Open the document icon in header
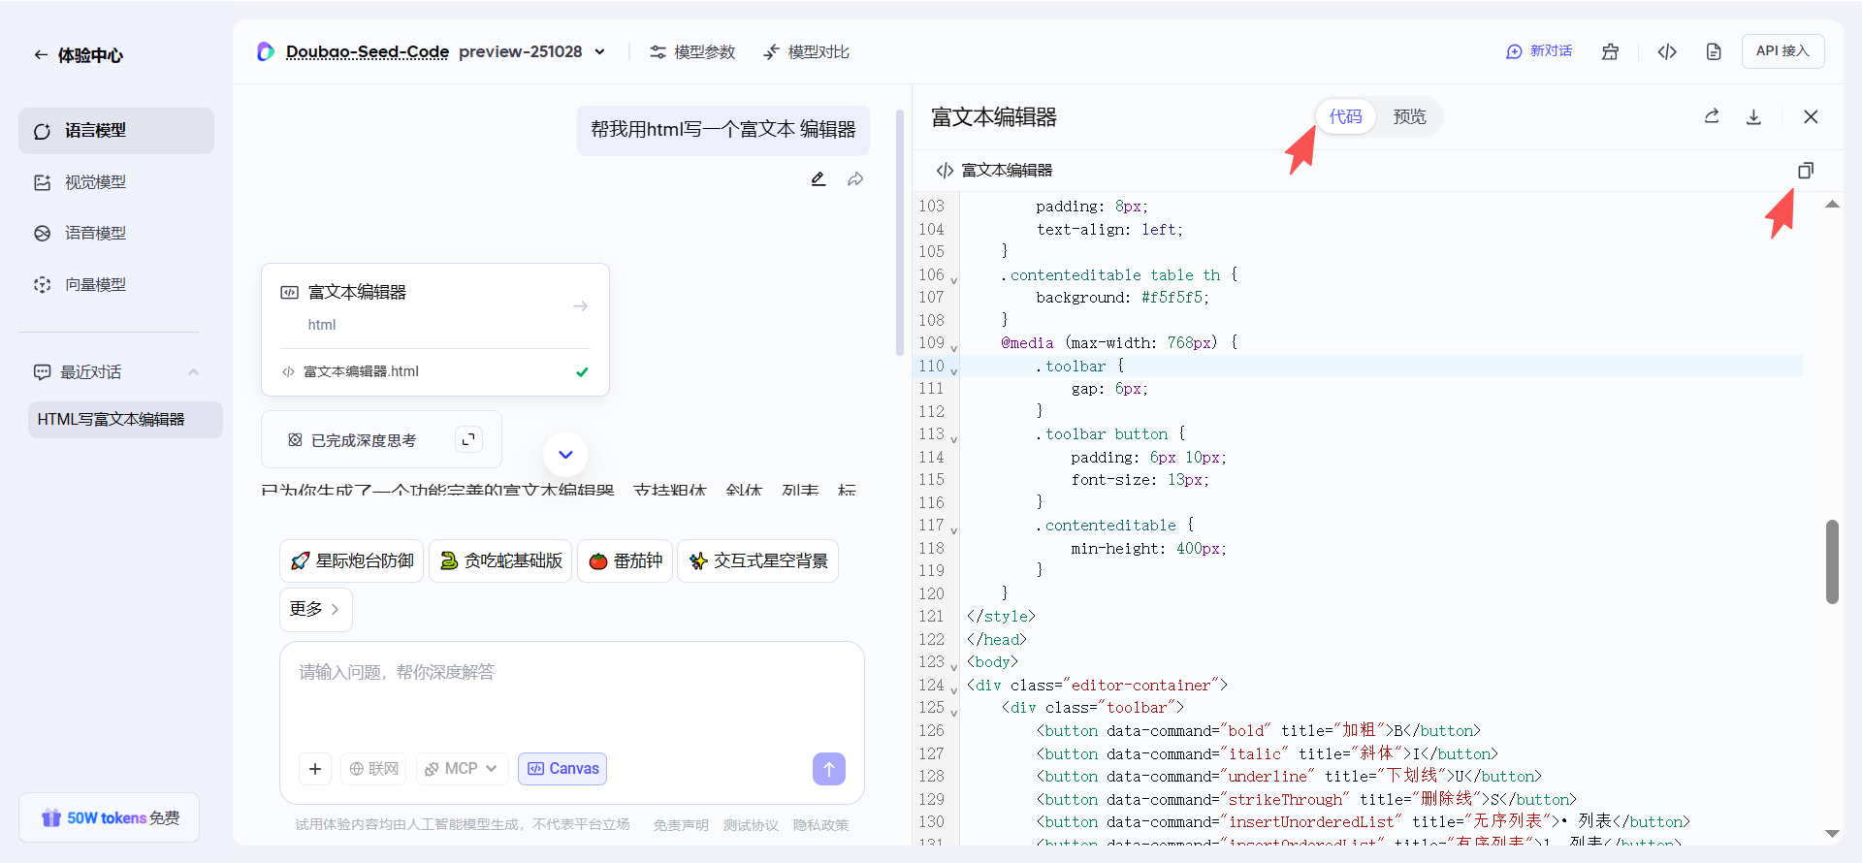Image resolution: width=1862 pixels, height=863 pixels. [x=1714, y=52]
